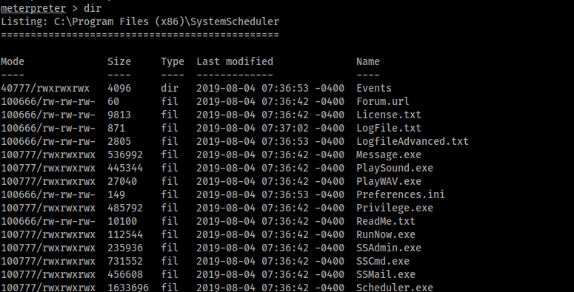Image resolution: width=574 pixels, height=292 pixels.
Task: Select the LogFile.txt file name
Action: pyautogui.click(x=389, y=128)
